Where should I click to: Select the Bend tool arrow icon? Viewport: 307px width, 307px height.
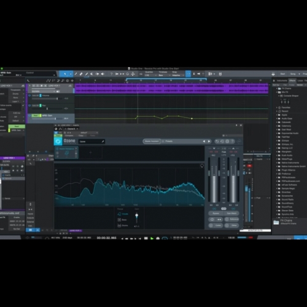coord(97,74)
